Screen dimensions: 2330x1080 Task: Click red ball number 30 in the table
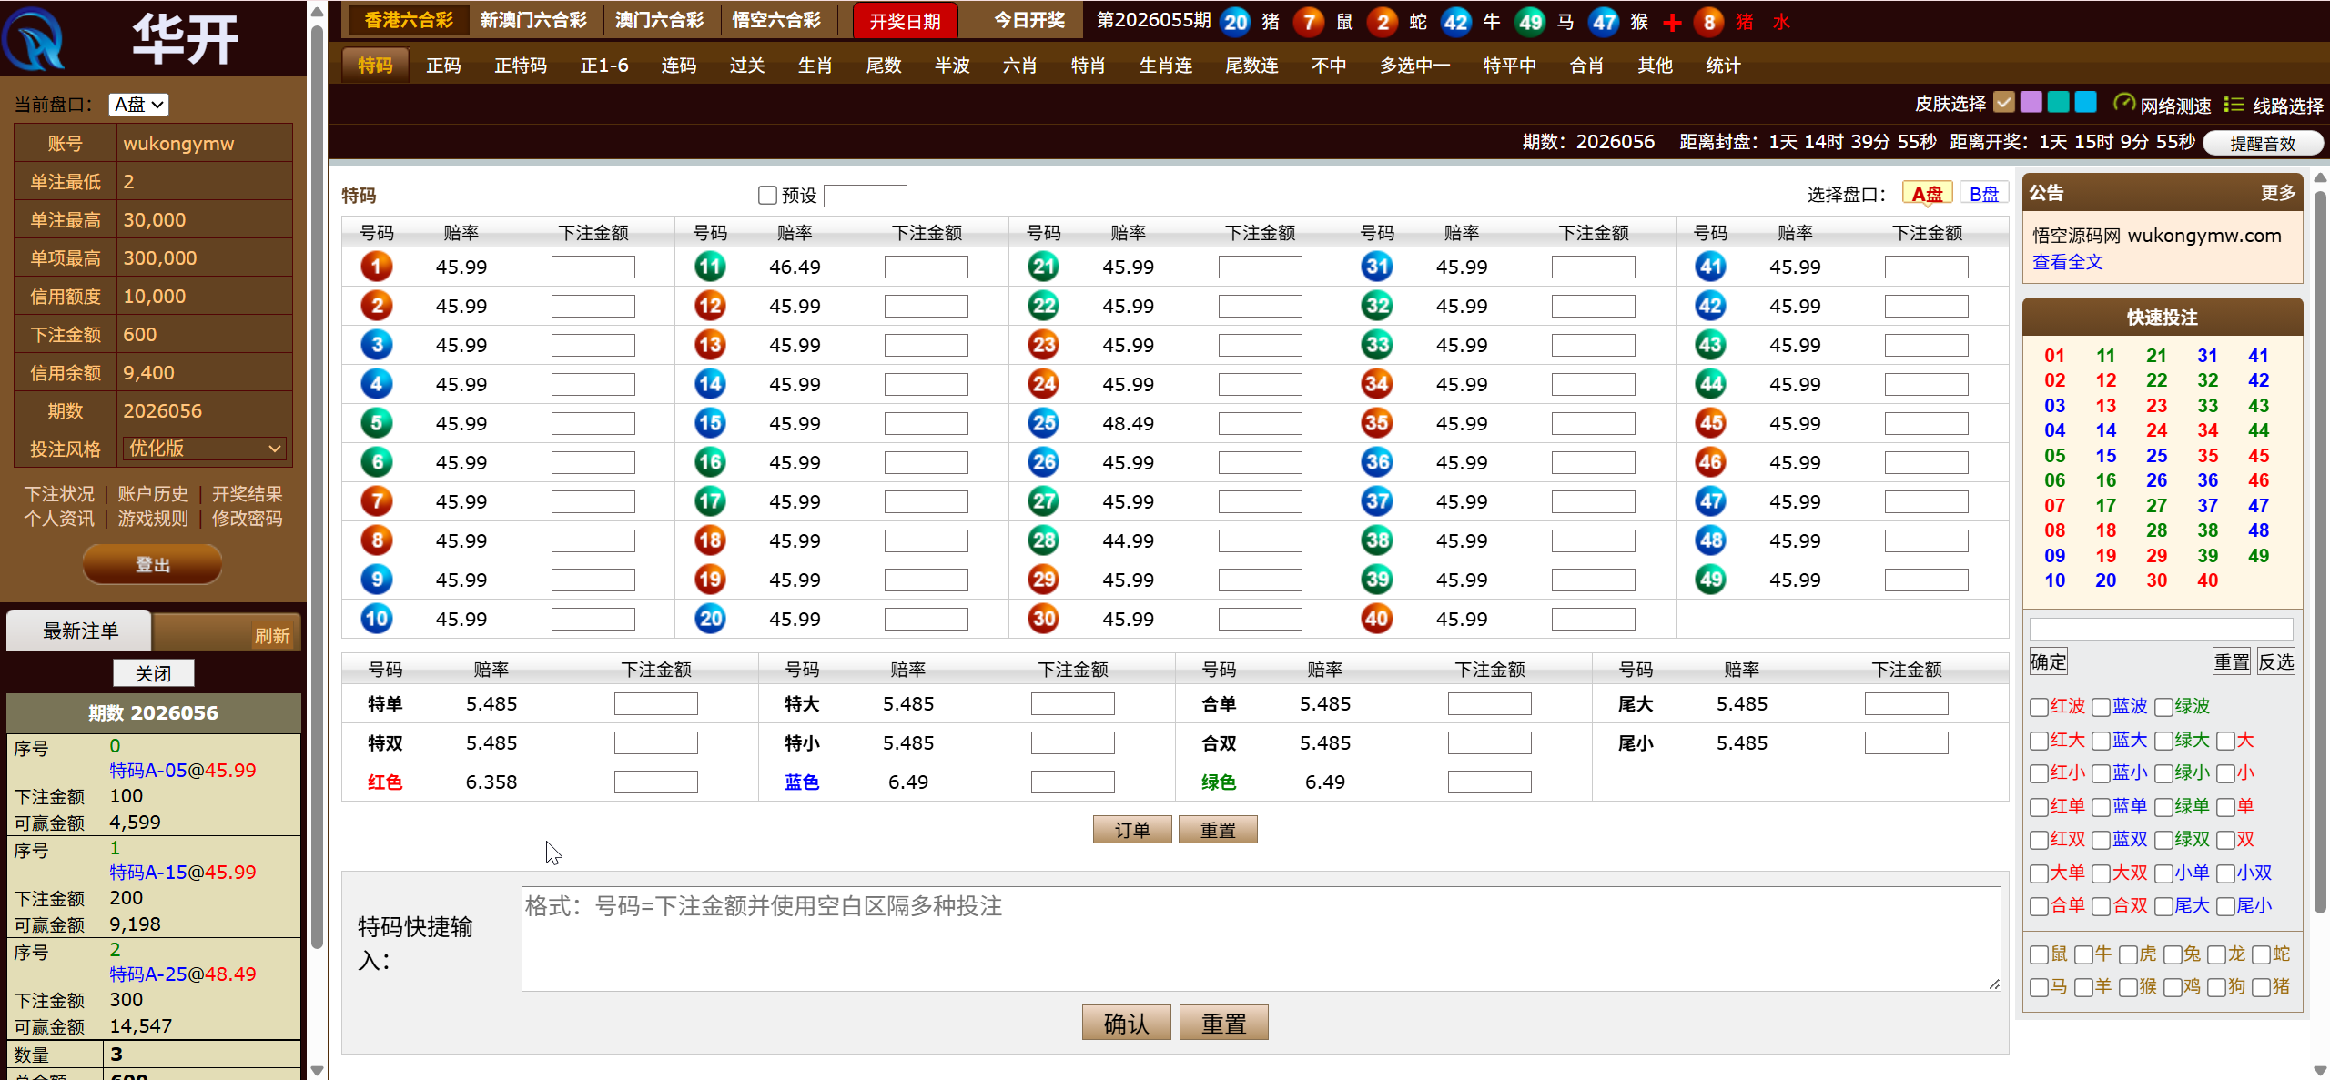pos(1043,619)
